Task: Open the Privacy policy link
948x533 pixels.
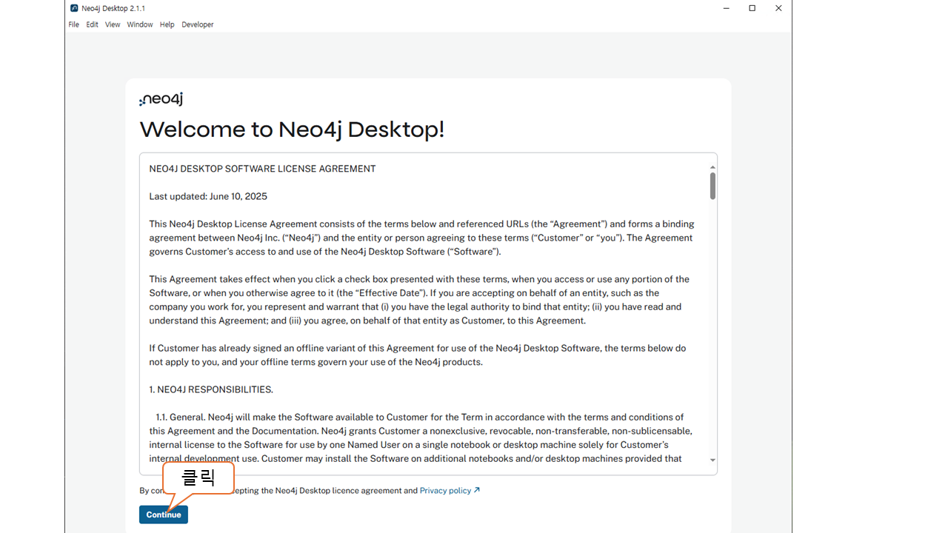Action: (x=445, y=490)
